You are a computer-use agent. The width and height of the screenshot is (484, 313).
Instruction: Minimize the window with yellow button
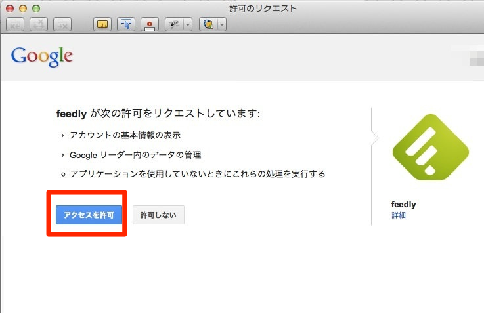tap(23, 9)
